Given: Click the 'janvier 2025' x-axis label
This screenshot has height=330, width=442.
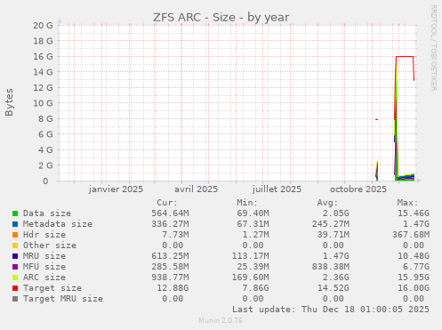Looking at the screenshot, I should coord(116,189).
